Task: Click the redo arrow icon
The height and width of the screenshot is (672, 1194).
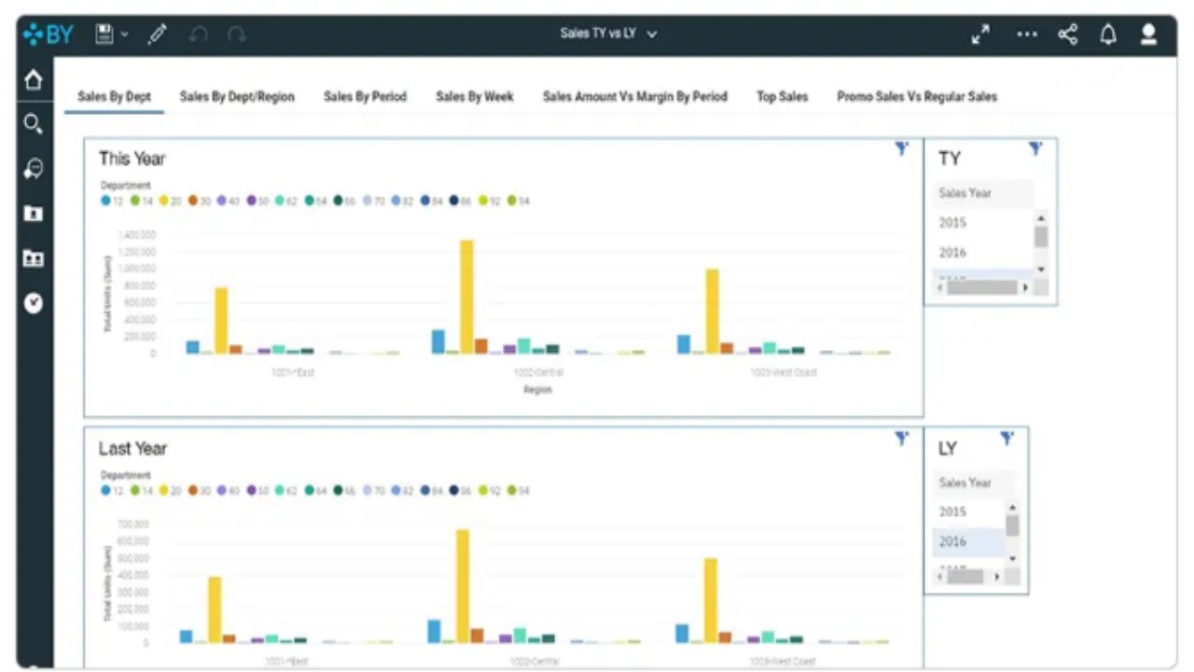Action: click(236, 35)
